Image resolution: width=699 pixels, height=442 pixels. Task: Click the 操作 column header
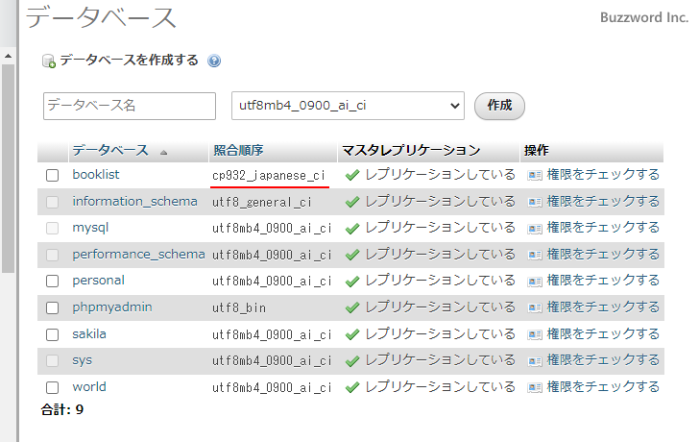click(x=537, y=150)
